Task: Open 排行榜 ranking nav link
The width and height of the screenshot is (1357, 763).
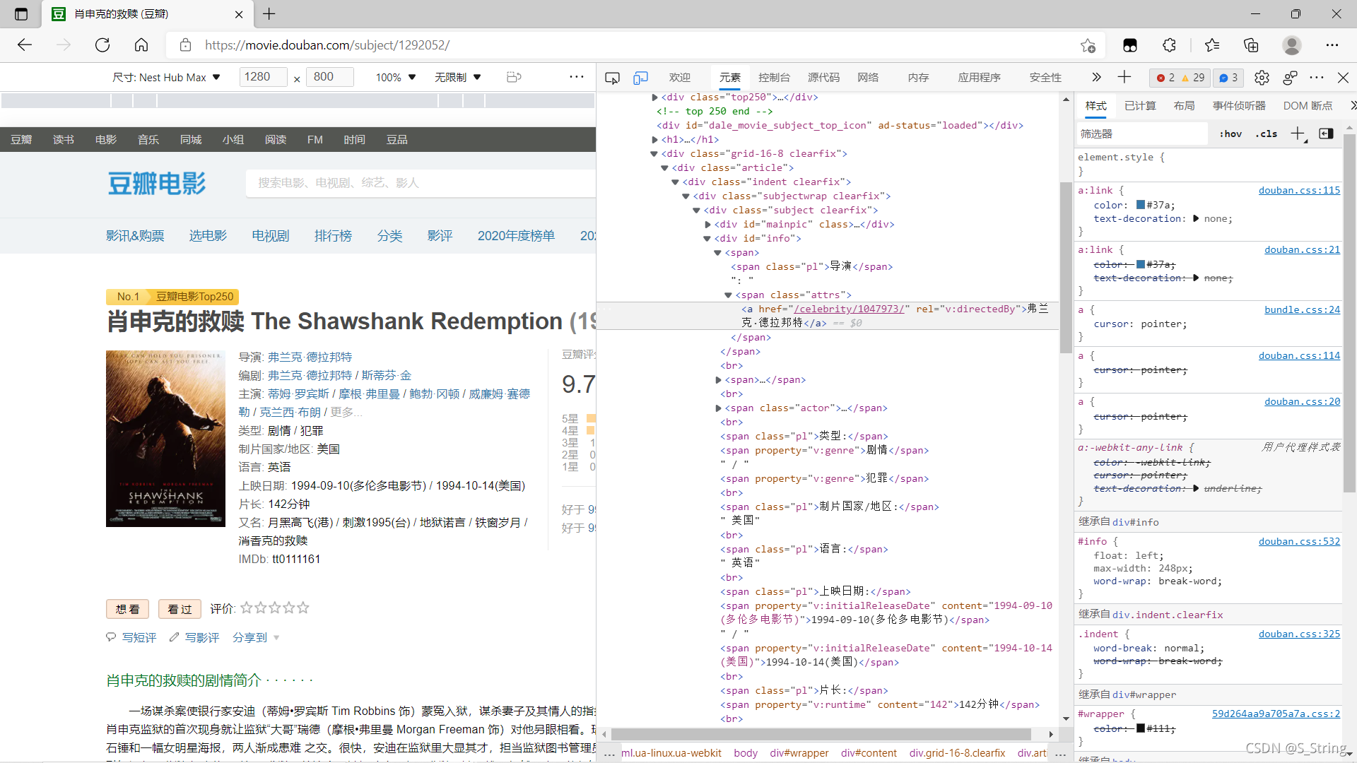Action: click(x=333, y=236)
